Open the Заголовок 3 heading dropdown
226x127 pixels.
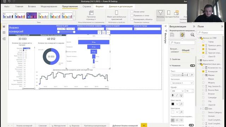182,83
